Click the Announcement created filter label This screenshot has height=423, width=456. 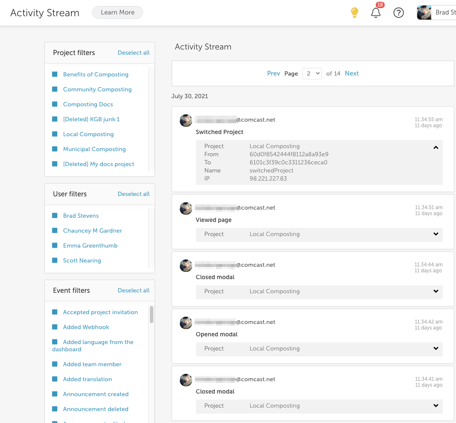[96, 394]
